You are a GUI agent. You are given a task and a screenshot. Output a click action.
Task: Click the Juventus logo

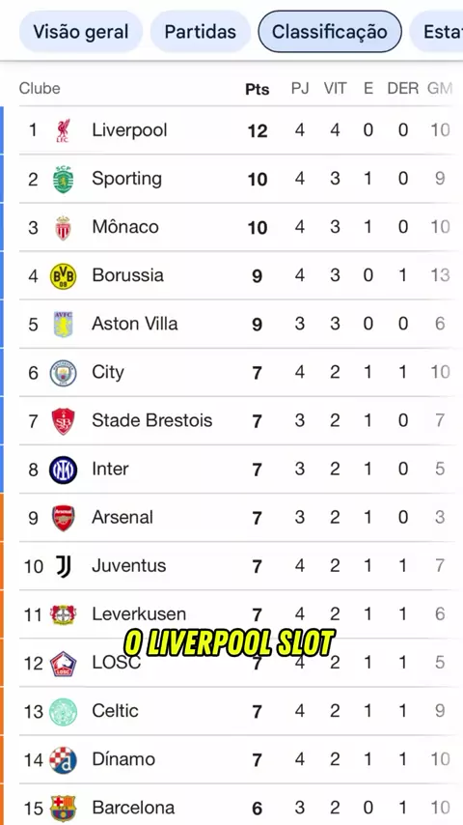pos(63,566)
